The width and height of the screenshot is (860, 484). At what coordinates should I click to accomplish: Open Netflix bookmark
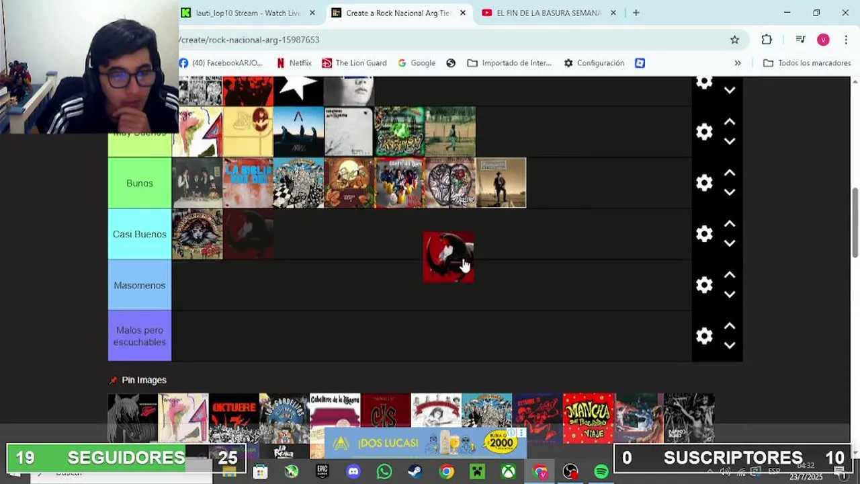tap(294, 63)
